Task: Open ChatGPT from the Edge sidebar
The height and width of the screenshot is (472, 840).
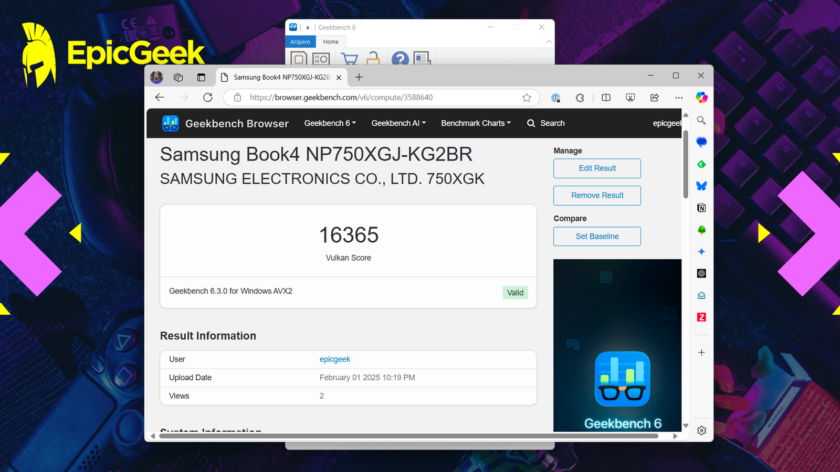Action: (701, 273)
